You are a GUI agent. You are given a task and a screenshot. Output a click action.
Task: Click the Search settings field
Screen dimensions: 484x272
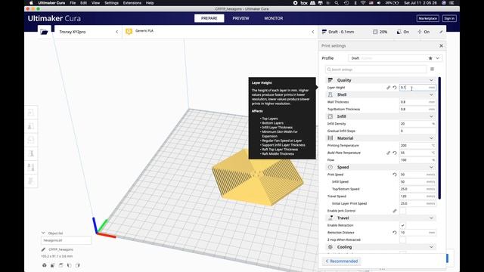376,70
